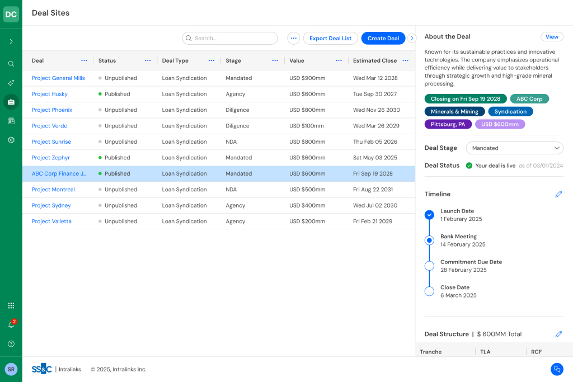
Task: Click the Minerals & Mining tag
Action: (454, 112)
